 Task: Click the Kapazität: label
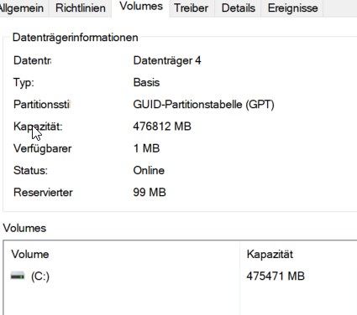coord(38,127)
